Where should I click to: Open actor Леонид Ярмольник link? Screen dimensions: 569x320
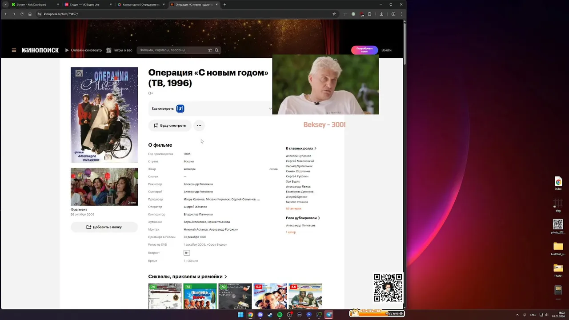[299, 166]
